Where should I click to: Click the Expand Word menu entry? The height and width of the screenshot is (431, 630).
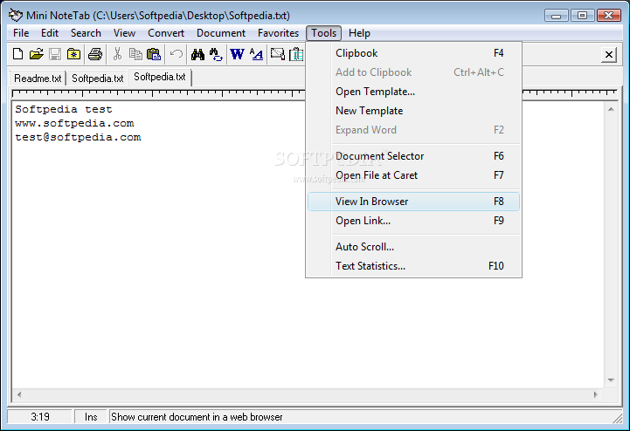413,130
